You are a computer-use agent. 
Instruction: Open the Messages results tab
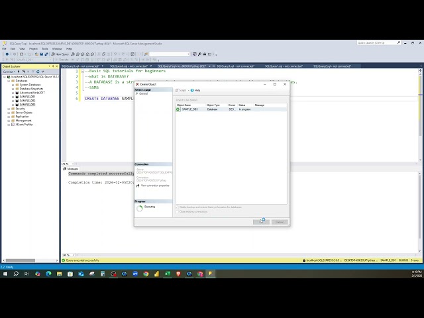[x=71, y=169]
